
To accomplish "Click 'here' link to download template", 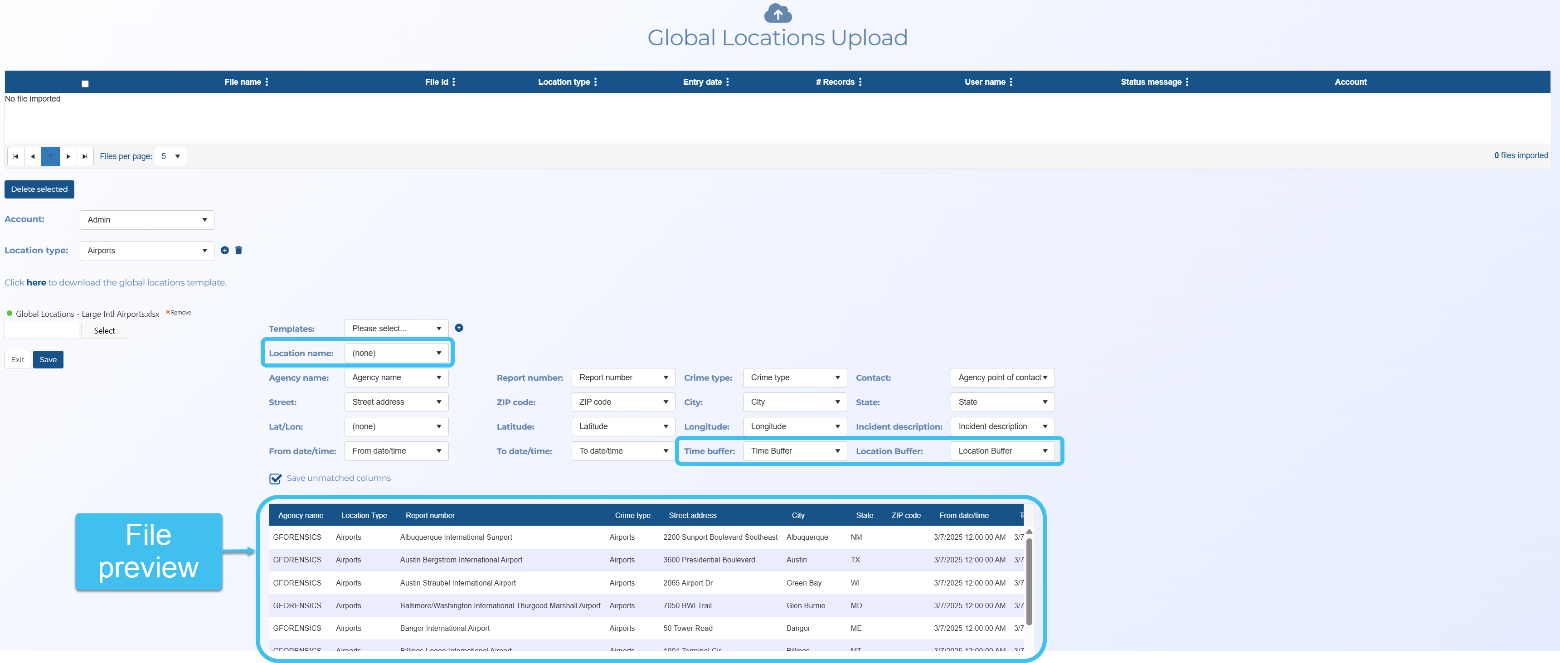I will pyautogui.click(x=36, y=282).
